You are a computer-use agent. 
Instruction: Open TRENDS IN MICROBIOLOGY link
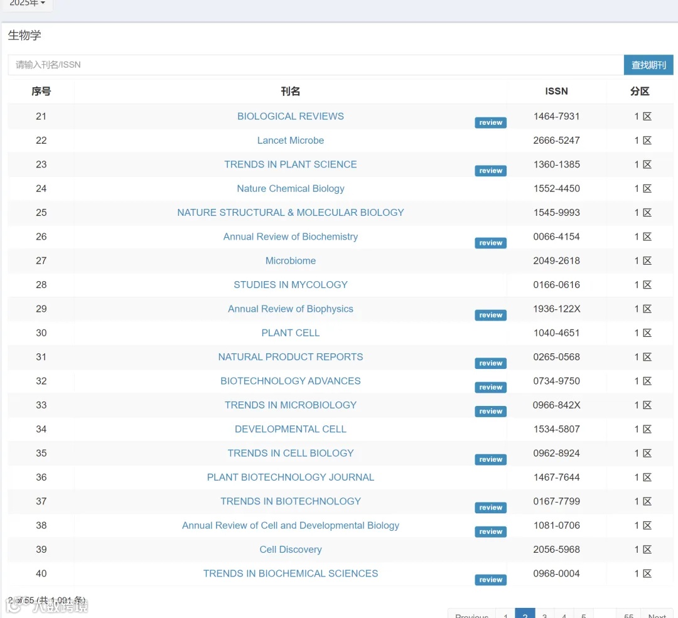click(291, 405)
